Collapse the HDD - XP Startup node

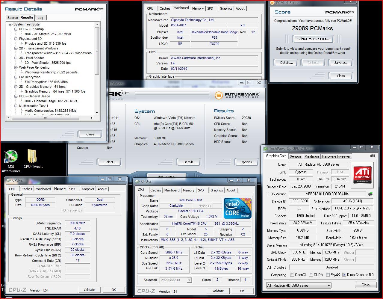16,29
